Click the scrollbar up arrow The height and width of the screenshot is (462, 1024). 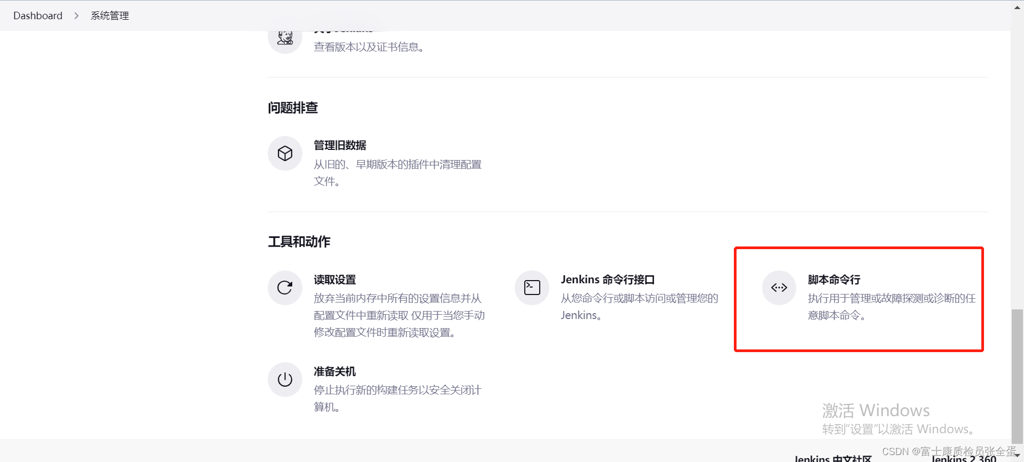click(1017, 7)
